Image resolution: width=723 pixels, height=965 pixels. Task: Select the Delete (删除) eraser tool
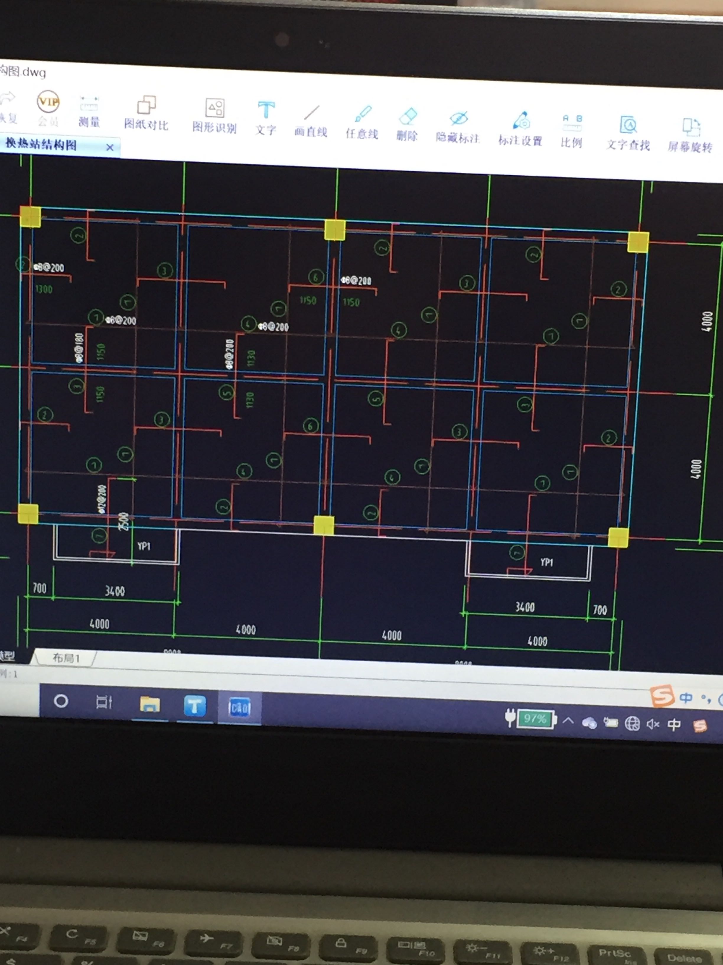(408, 116)
